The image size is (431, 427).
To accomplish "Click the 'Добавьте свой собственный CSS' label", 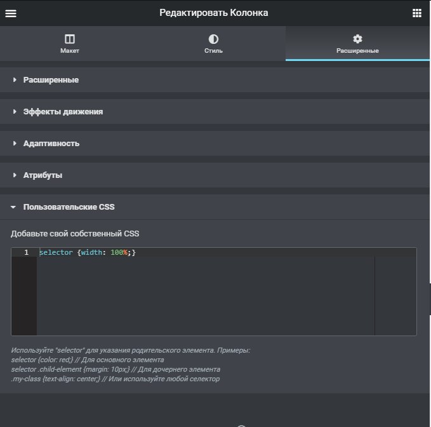I will click(75, 234).
